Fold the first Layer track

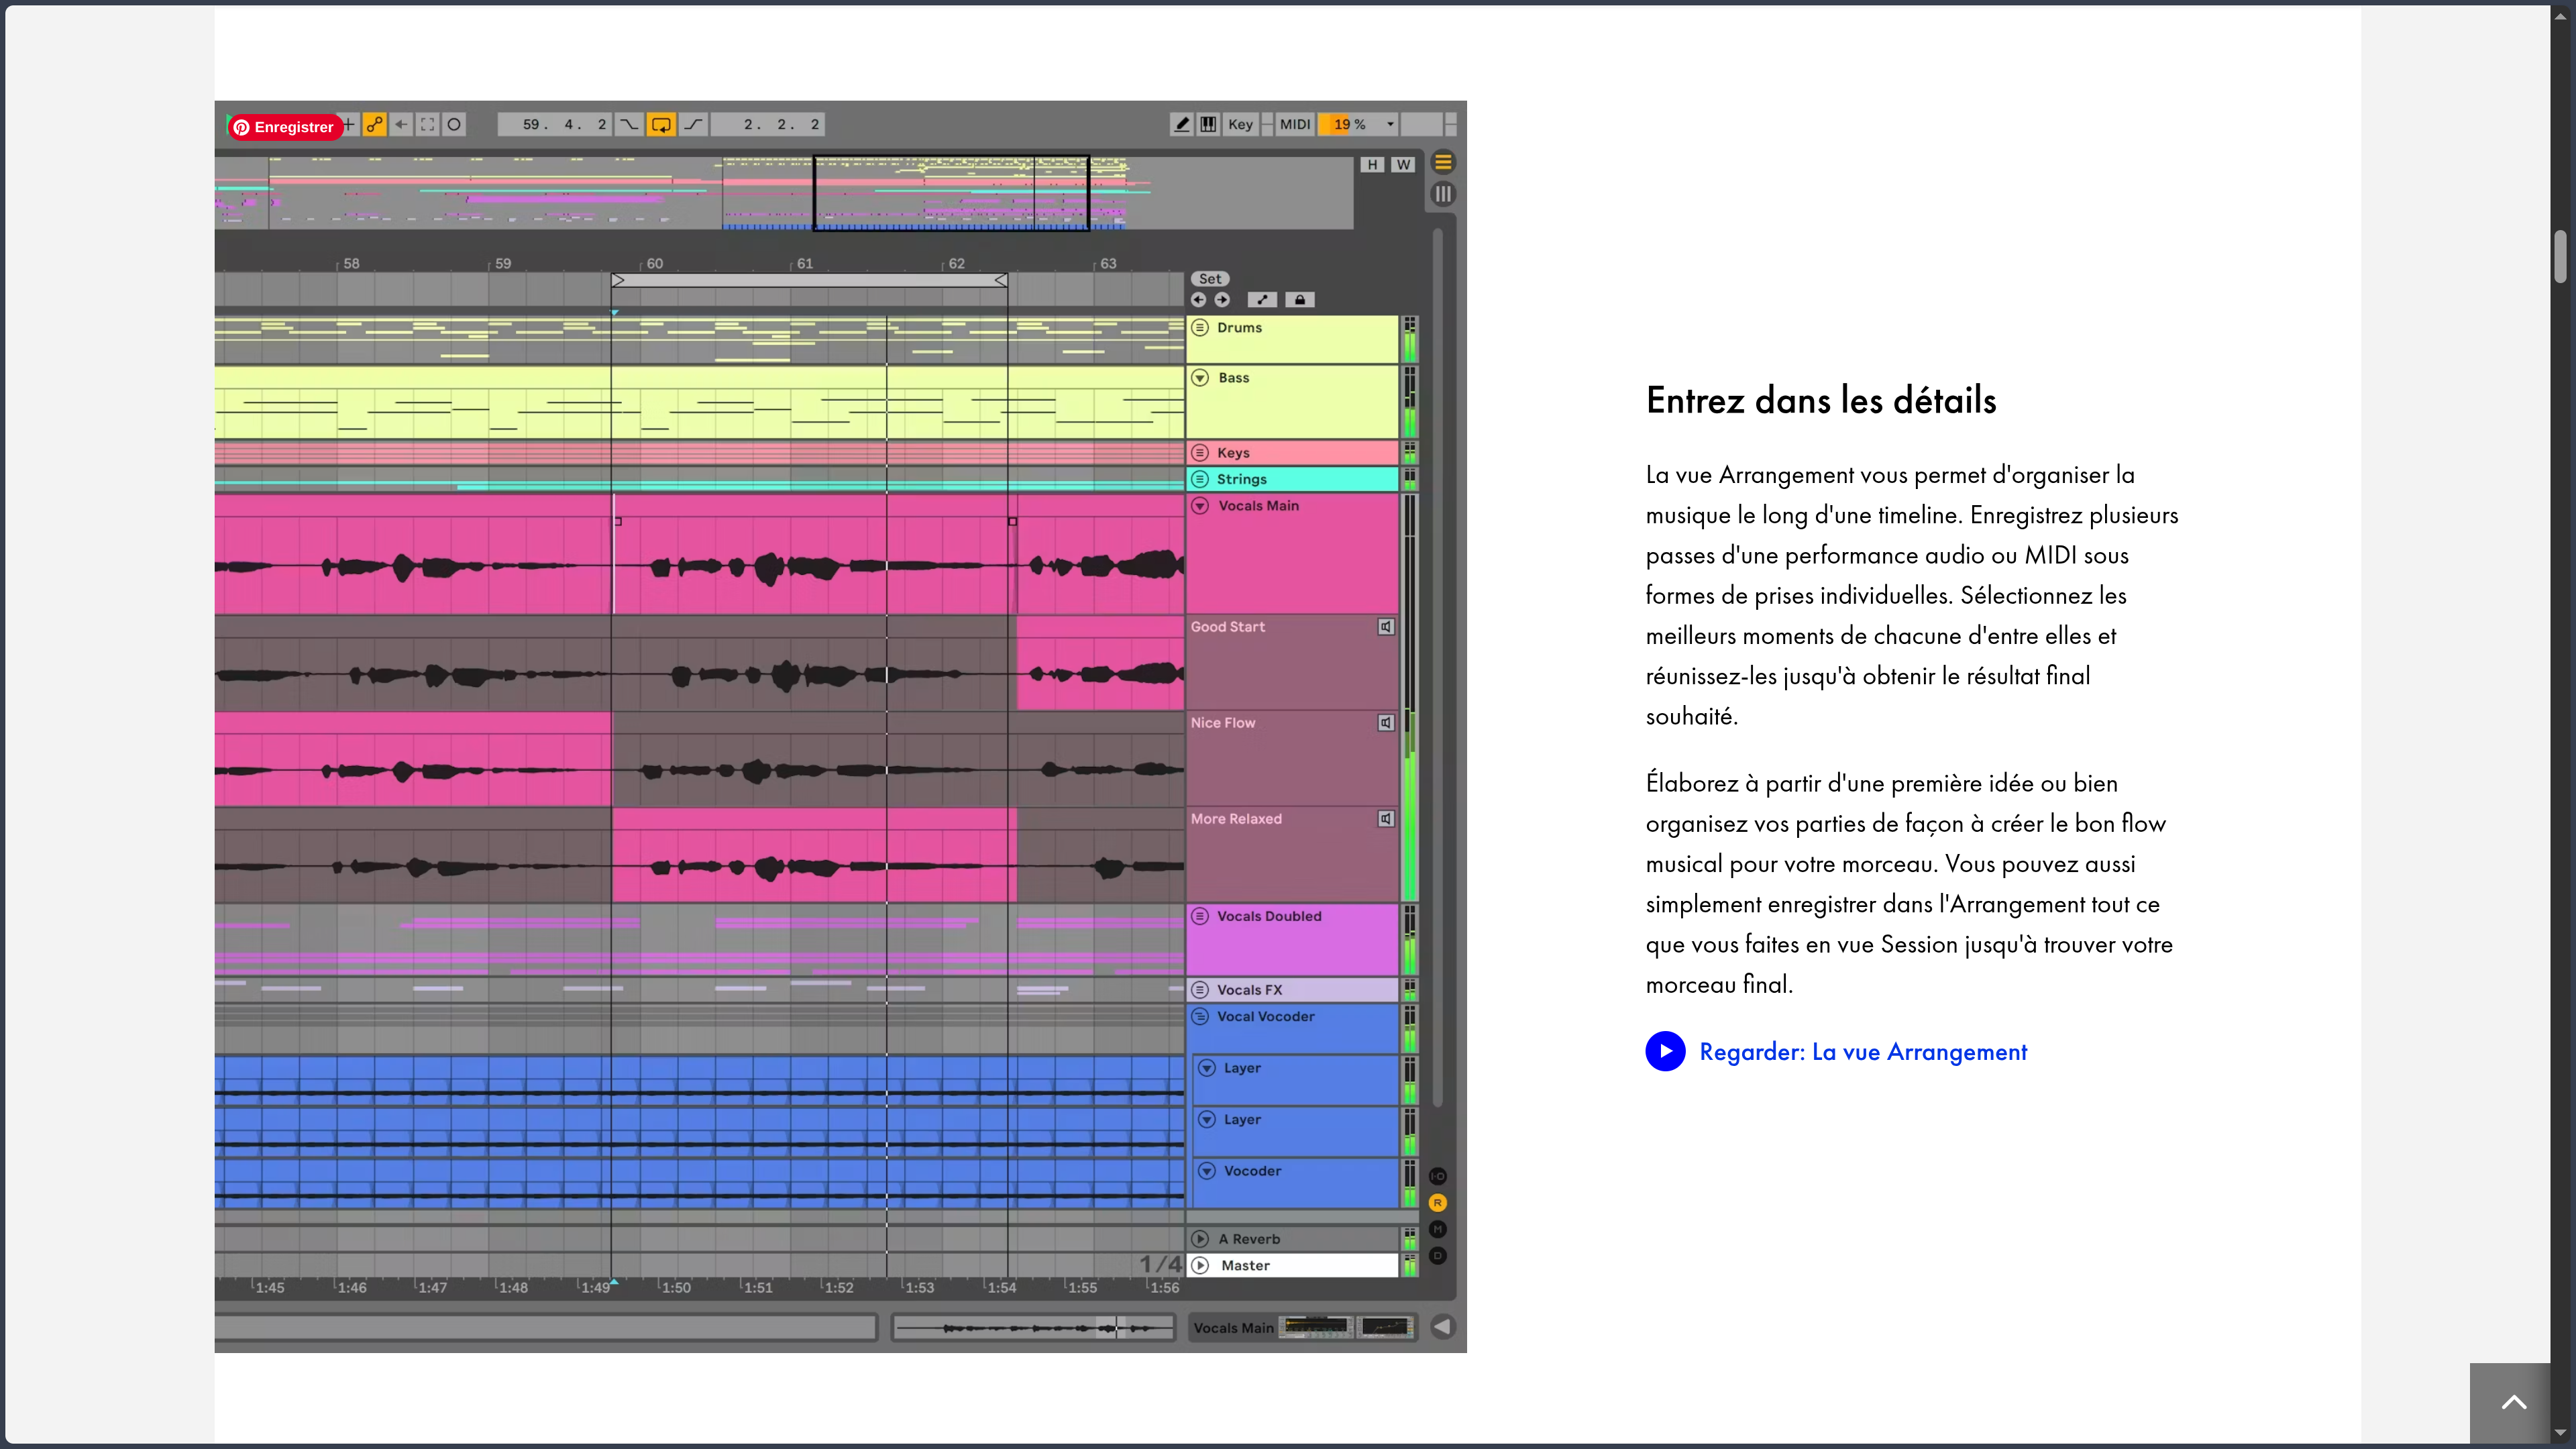(x=1207, y=1068)
